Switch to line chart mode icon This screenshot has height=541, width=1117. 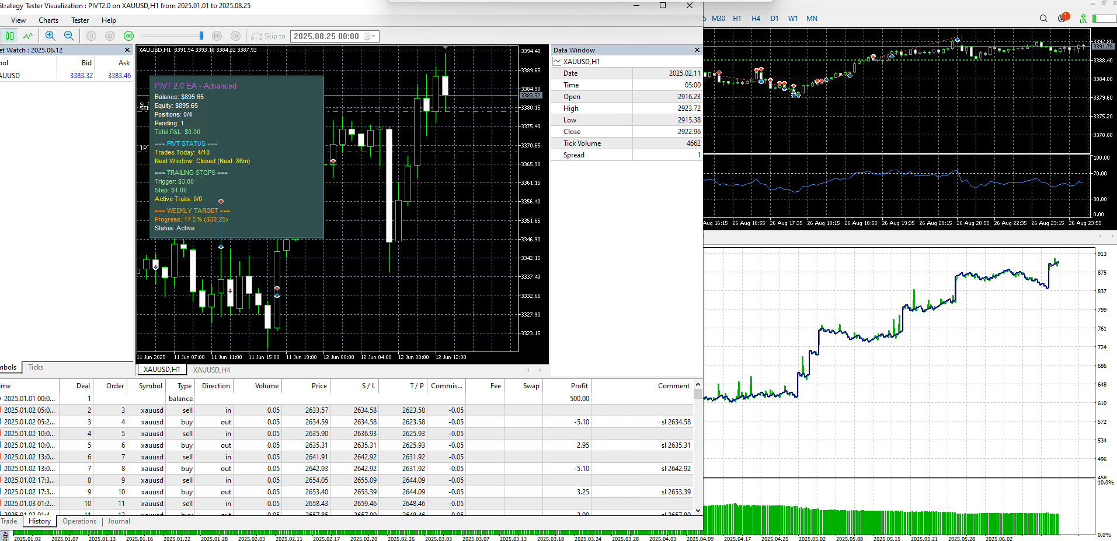point(28,36)
